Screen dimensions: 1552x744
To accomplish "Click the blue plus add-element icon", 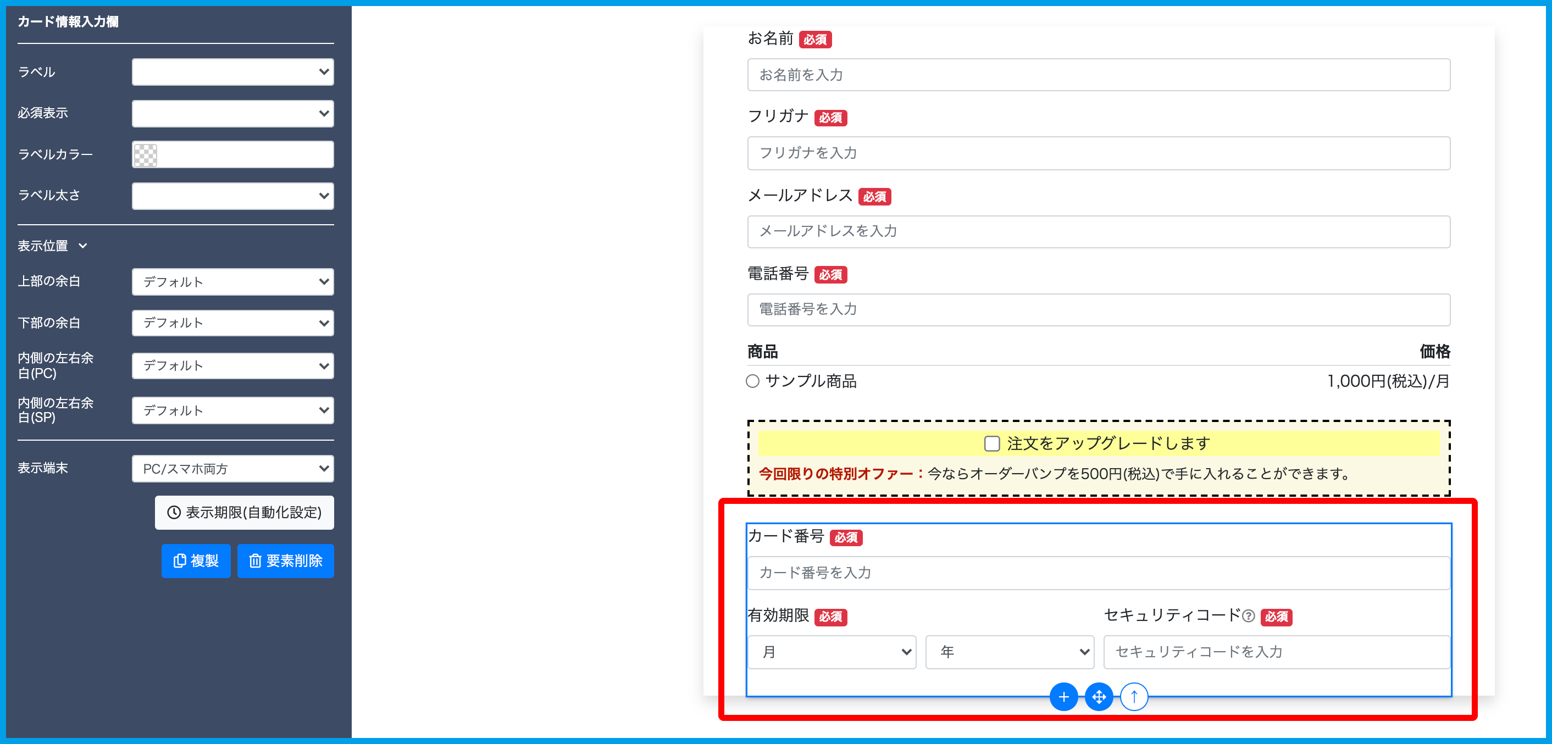I will click(x=1063, y=697).
